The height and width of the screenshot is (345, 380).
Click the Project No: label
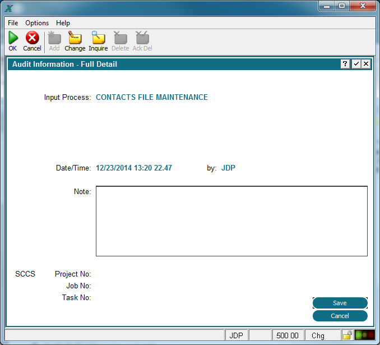coord(73,274)
